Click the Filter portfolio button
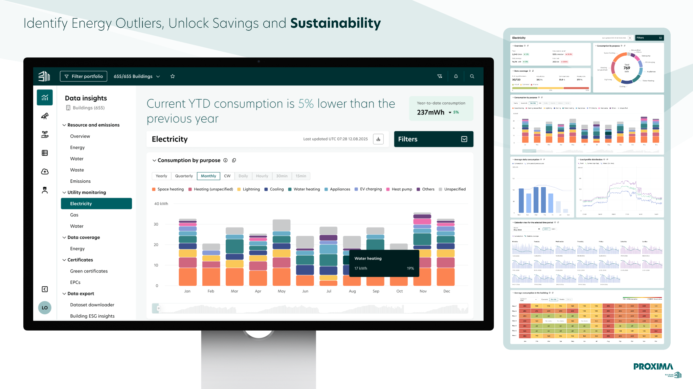Screen dimensions: 693x389 coord(84,76)
